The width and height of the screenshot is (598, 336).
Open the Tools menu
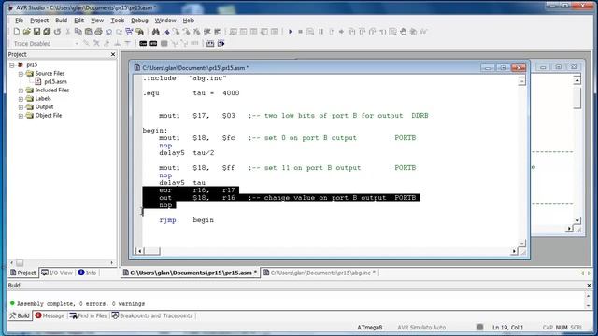(118, 21)
